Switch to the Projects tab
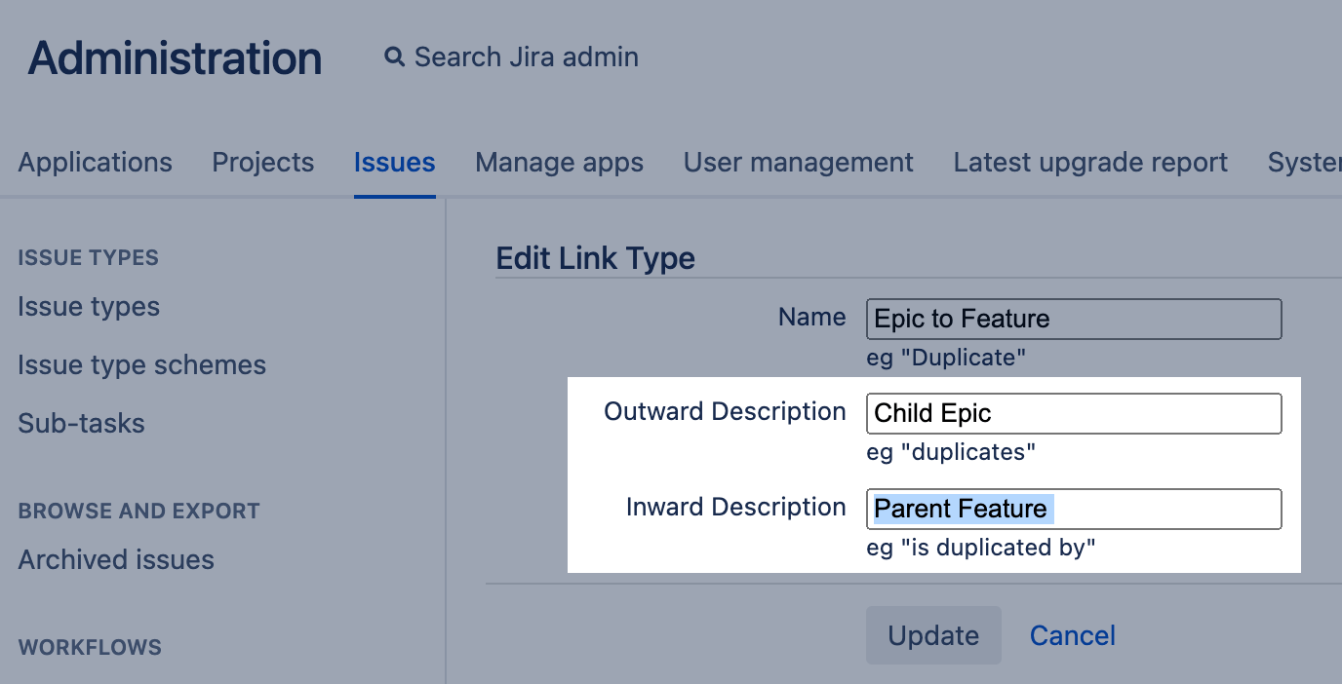Viewport: 1342px width, 684px height. (x=263, y=162)
